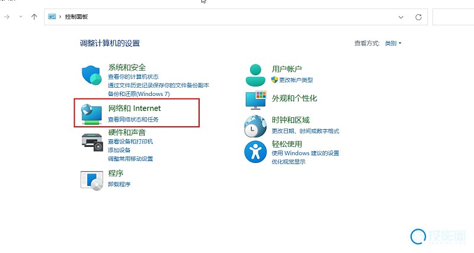This screenshot has height=253, width=474.
Task: Go up one level with up arrow
Action: [34, 17]
